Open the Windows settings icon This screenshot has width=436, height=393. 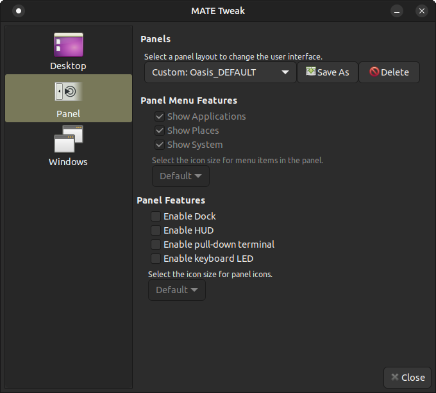pyautogui.click(x=69, y=139)
